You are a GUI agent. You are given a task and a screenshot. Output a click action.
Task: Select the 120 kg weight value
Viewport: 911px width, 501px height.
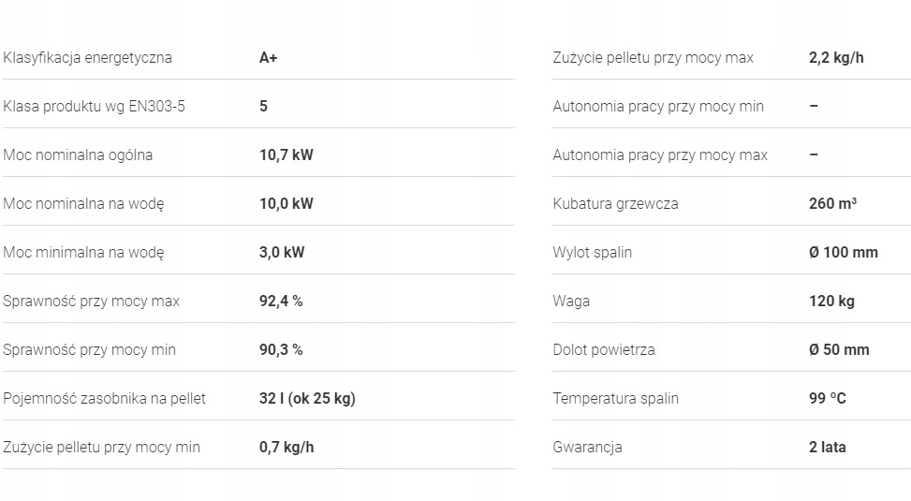(x=831, y=302)
